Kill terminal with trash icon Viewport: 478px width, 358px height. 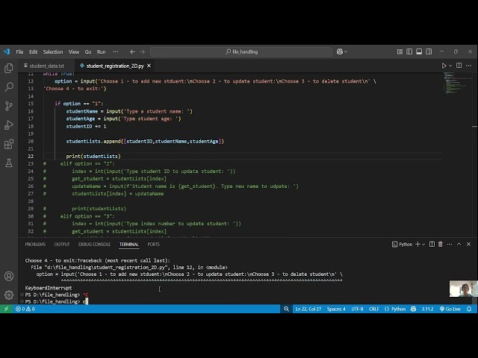440,244
